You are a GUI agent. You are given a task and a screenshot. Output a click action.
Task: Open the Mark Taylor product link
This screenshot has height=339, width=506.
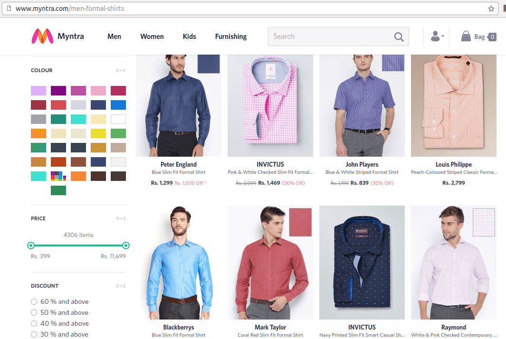click(x=270, y=328)
